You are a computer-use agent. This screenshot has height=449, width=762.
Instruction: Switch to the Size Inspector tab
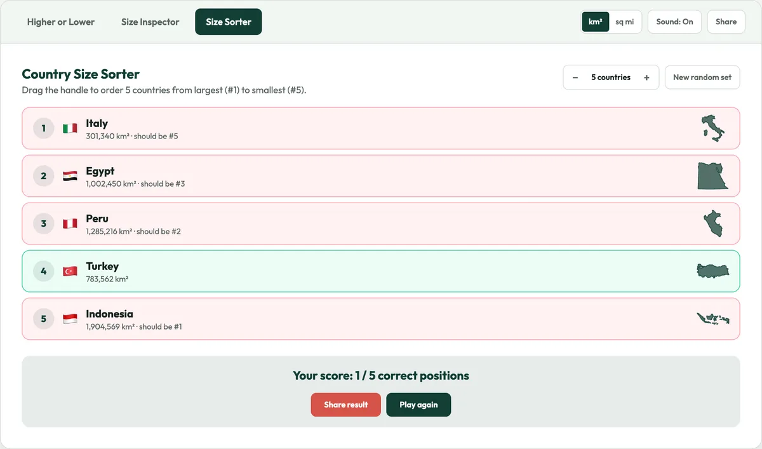click(150, 22)
